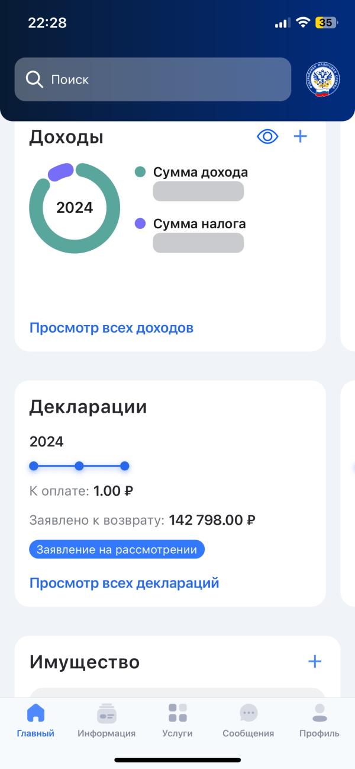Click into the Поиск search field
This screenshot has width=355, height=769.
pos(166,79)
